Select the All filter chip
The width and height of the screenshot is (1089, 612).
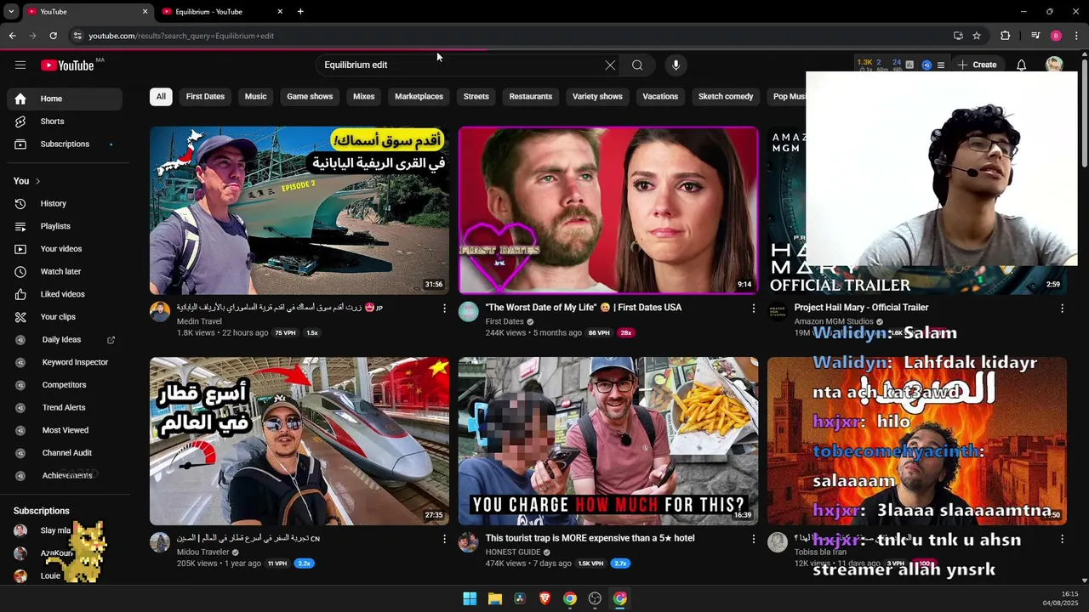tap(161, 97)
